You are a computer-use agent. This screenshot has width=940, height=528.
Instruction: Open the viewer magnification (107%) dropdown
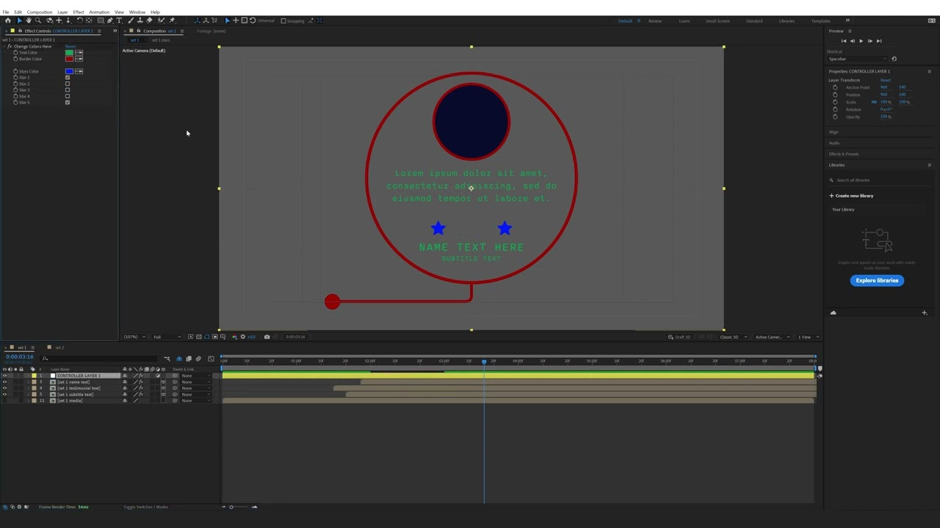pyautogui.click(x=133, y=337)
